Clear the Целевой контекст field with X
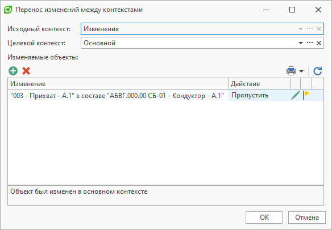 coord(319,43)
